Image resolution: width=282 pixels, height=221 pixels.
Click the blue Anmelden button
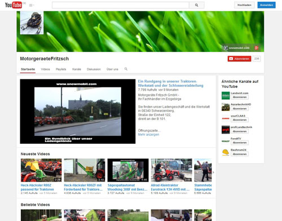(266, 5)
